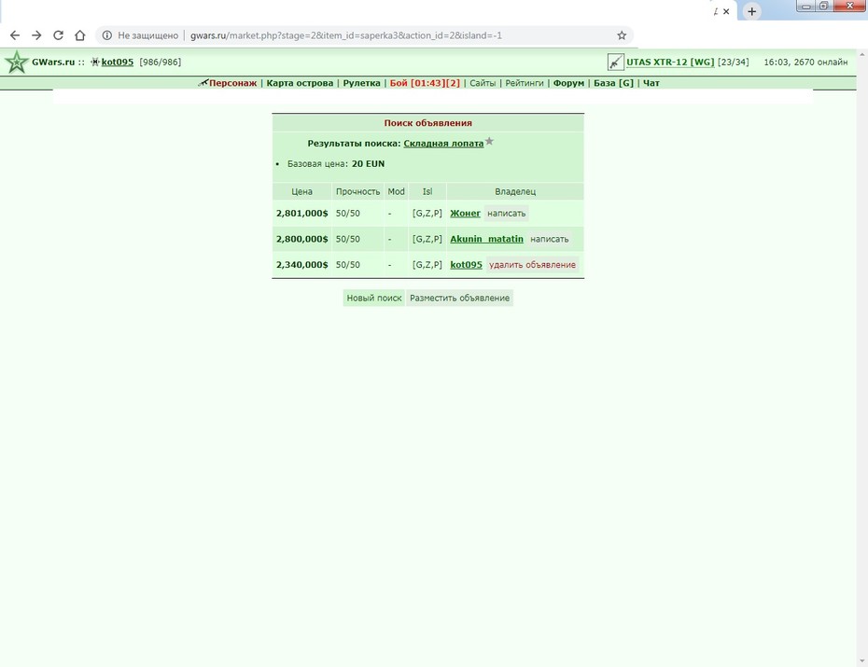Viewport: 868px width, 667px height.
Task: Open the kot095 profile link in header
Action: pyautogui.click(x=118, y=62)
